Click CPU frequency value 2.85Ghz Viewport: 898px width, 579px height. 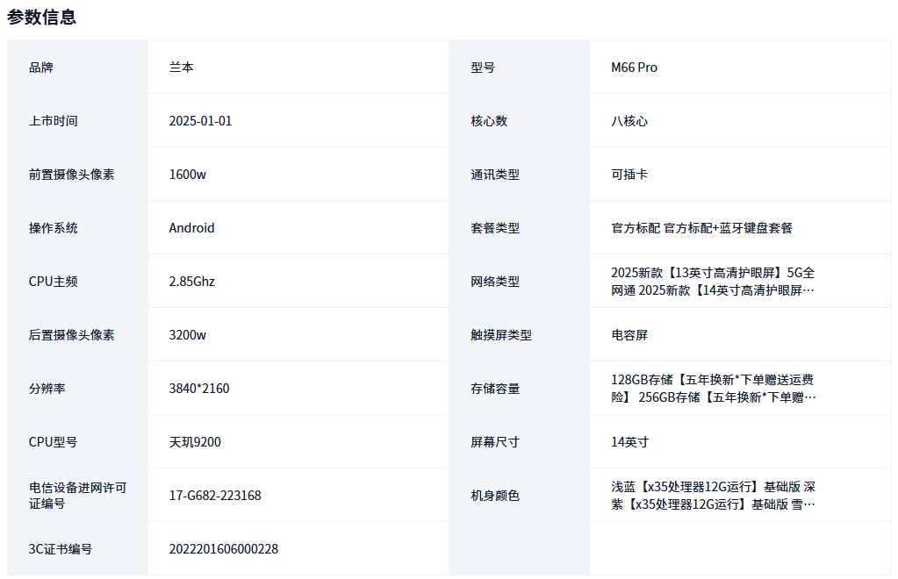[192, 282]
